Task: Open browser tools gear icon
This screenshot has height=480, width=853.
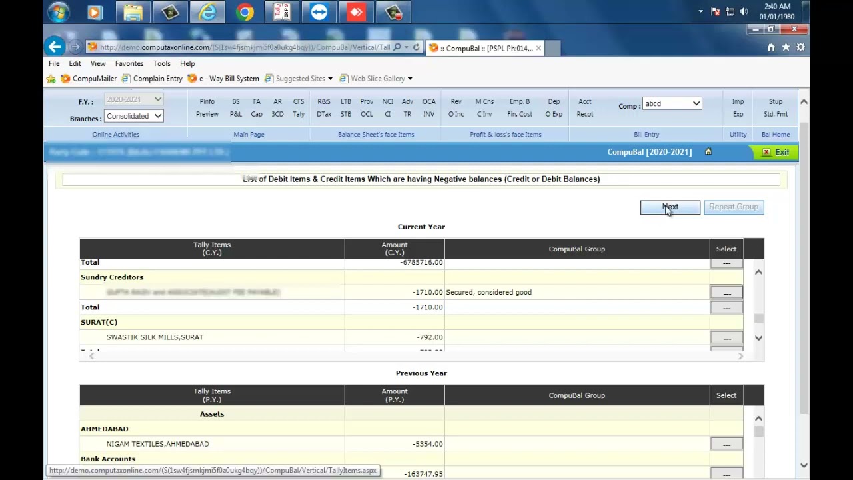Action: tap(800, 47)
